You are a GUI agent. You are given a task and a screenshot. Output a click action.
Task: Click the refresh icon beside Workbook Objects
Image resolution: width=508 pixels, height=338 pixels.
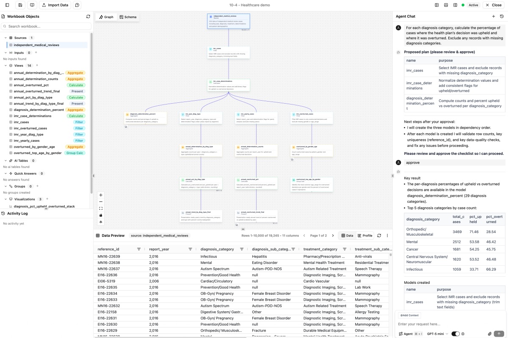click(88, 16)
